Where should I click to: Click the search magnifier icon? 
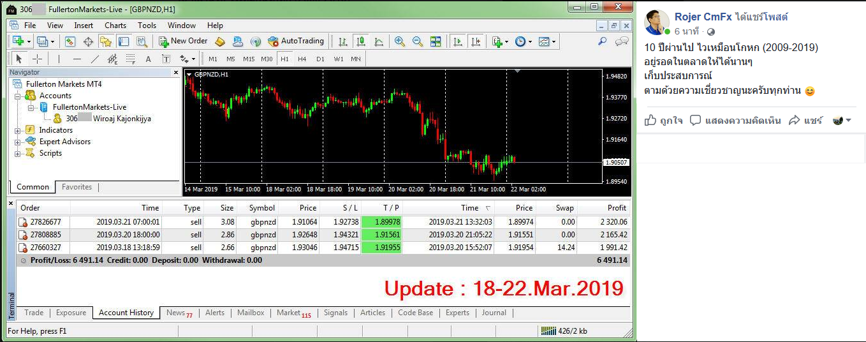point(602,41)
